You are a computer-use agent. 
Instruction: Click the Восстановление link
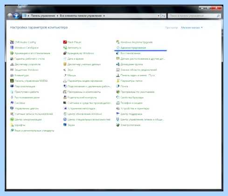click(x=131, y=53)
